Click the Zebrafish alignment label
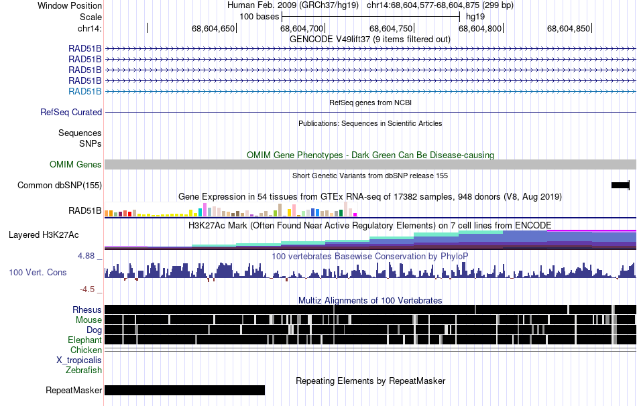Viewport: 637px width, 406px height. tap(84, 370)
